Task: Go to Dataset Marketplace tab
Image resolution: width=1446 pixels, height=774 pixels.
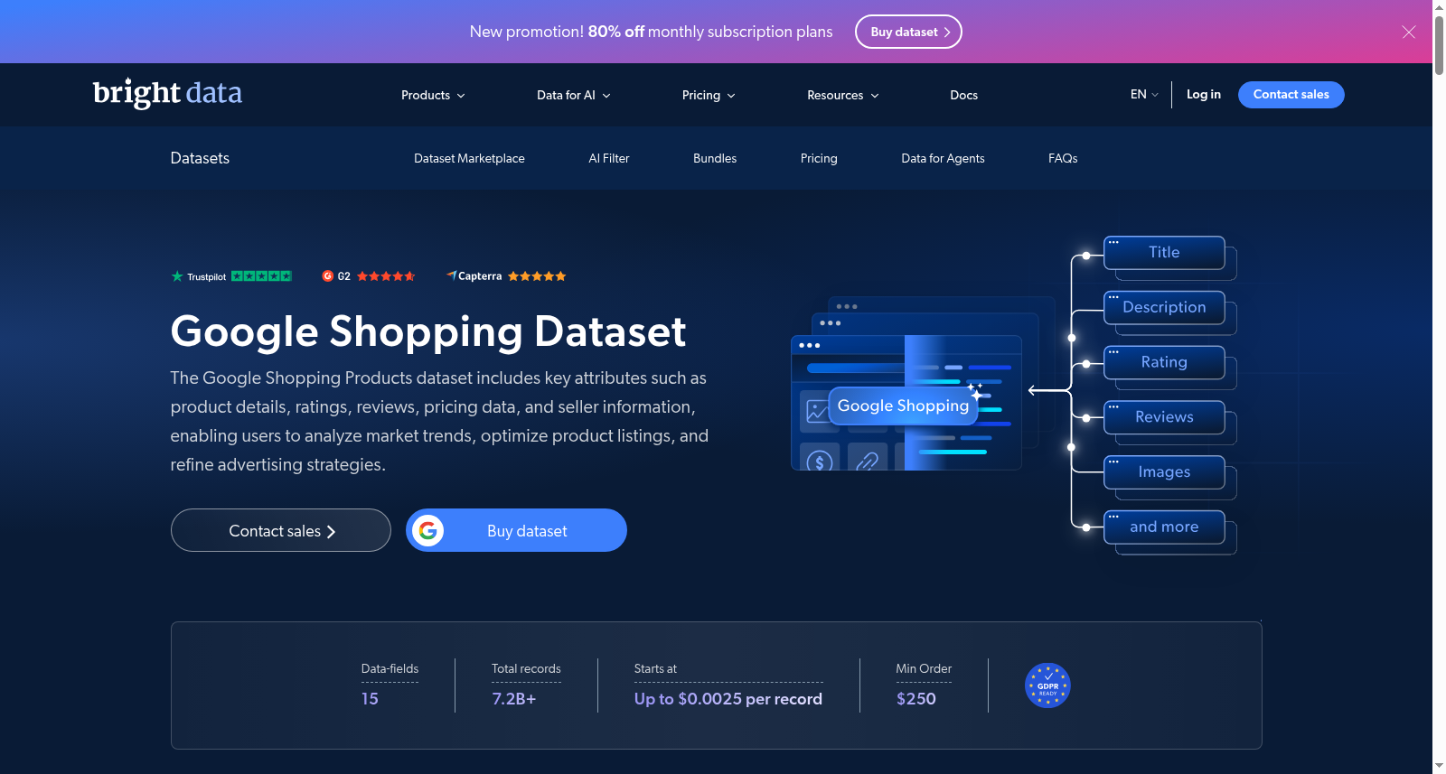Action: coord(469,158)
